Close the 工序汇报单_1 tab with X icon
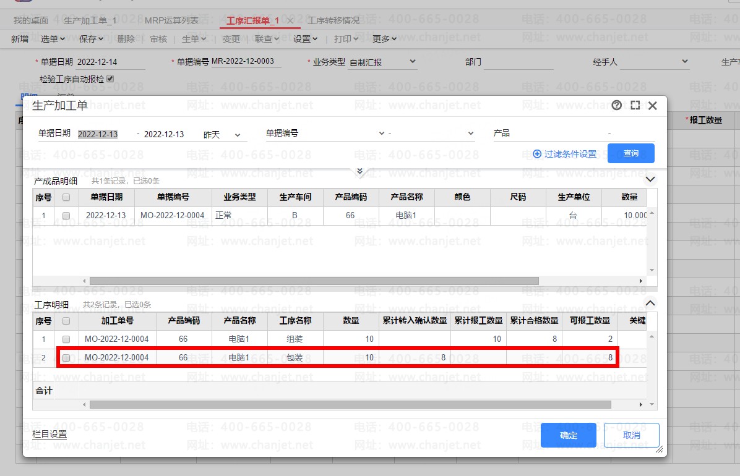 click(x=290, y=20)
